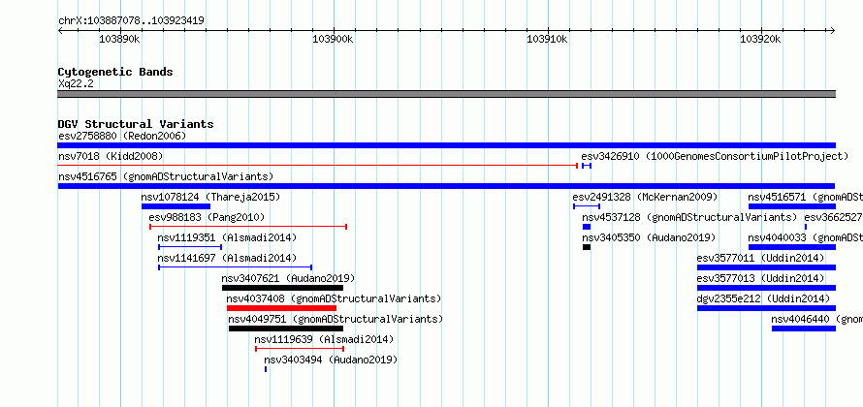Click the red esv988183 span line

coord(248,227)
